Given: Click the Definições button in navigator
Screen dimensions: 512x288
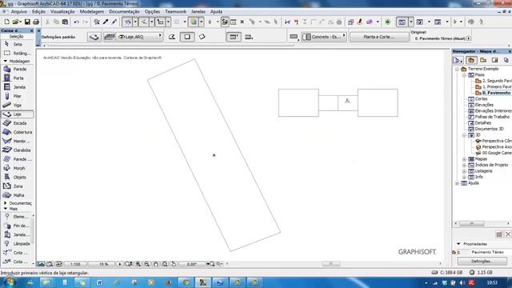Looking at the screenshot, I should [x=482, y=262].
